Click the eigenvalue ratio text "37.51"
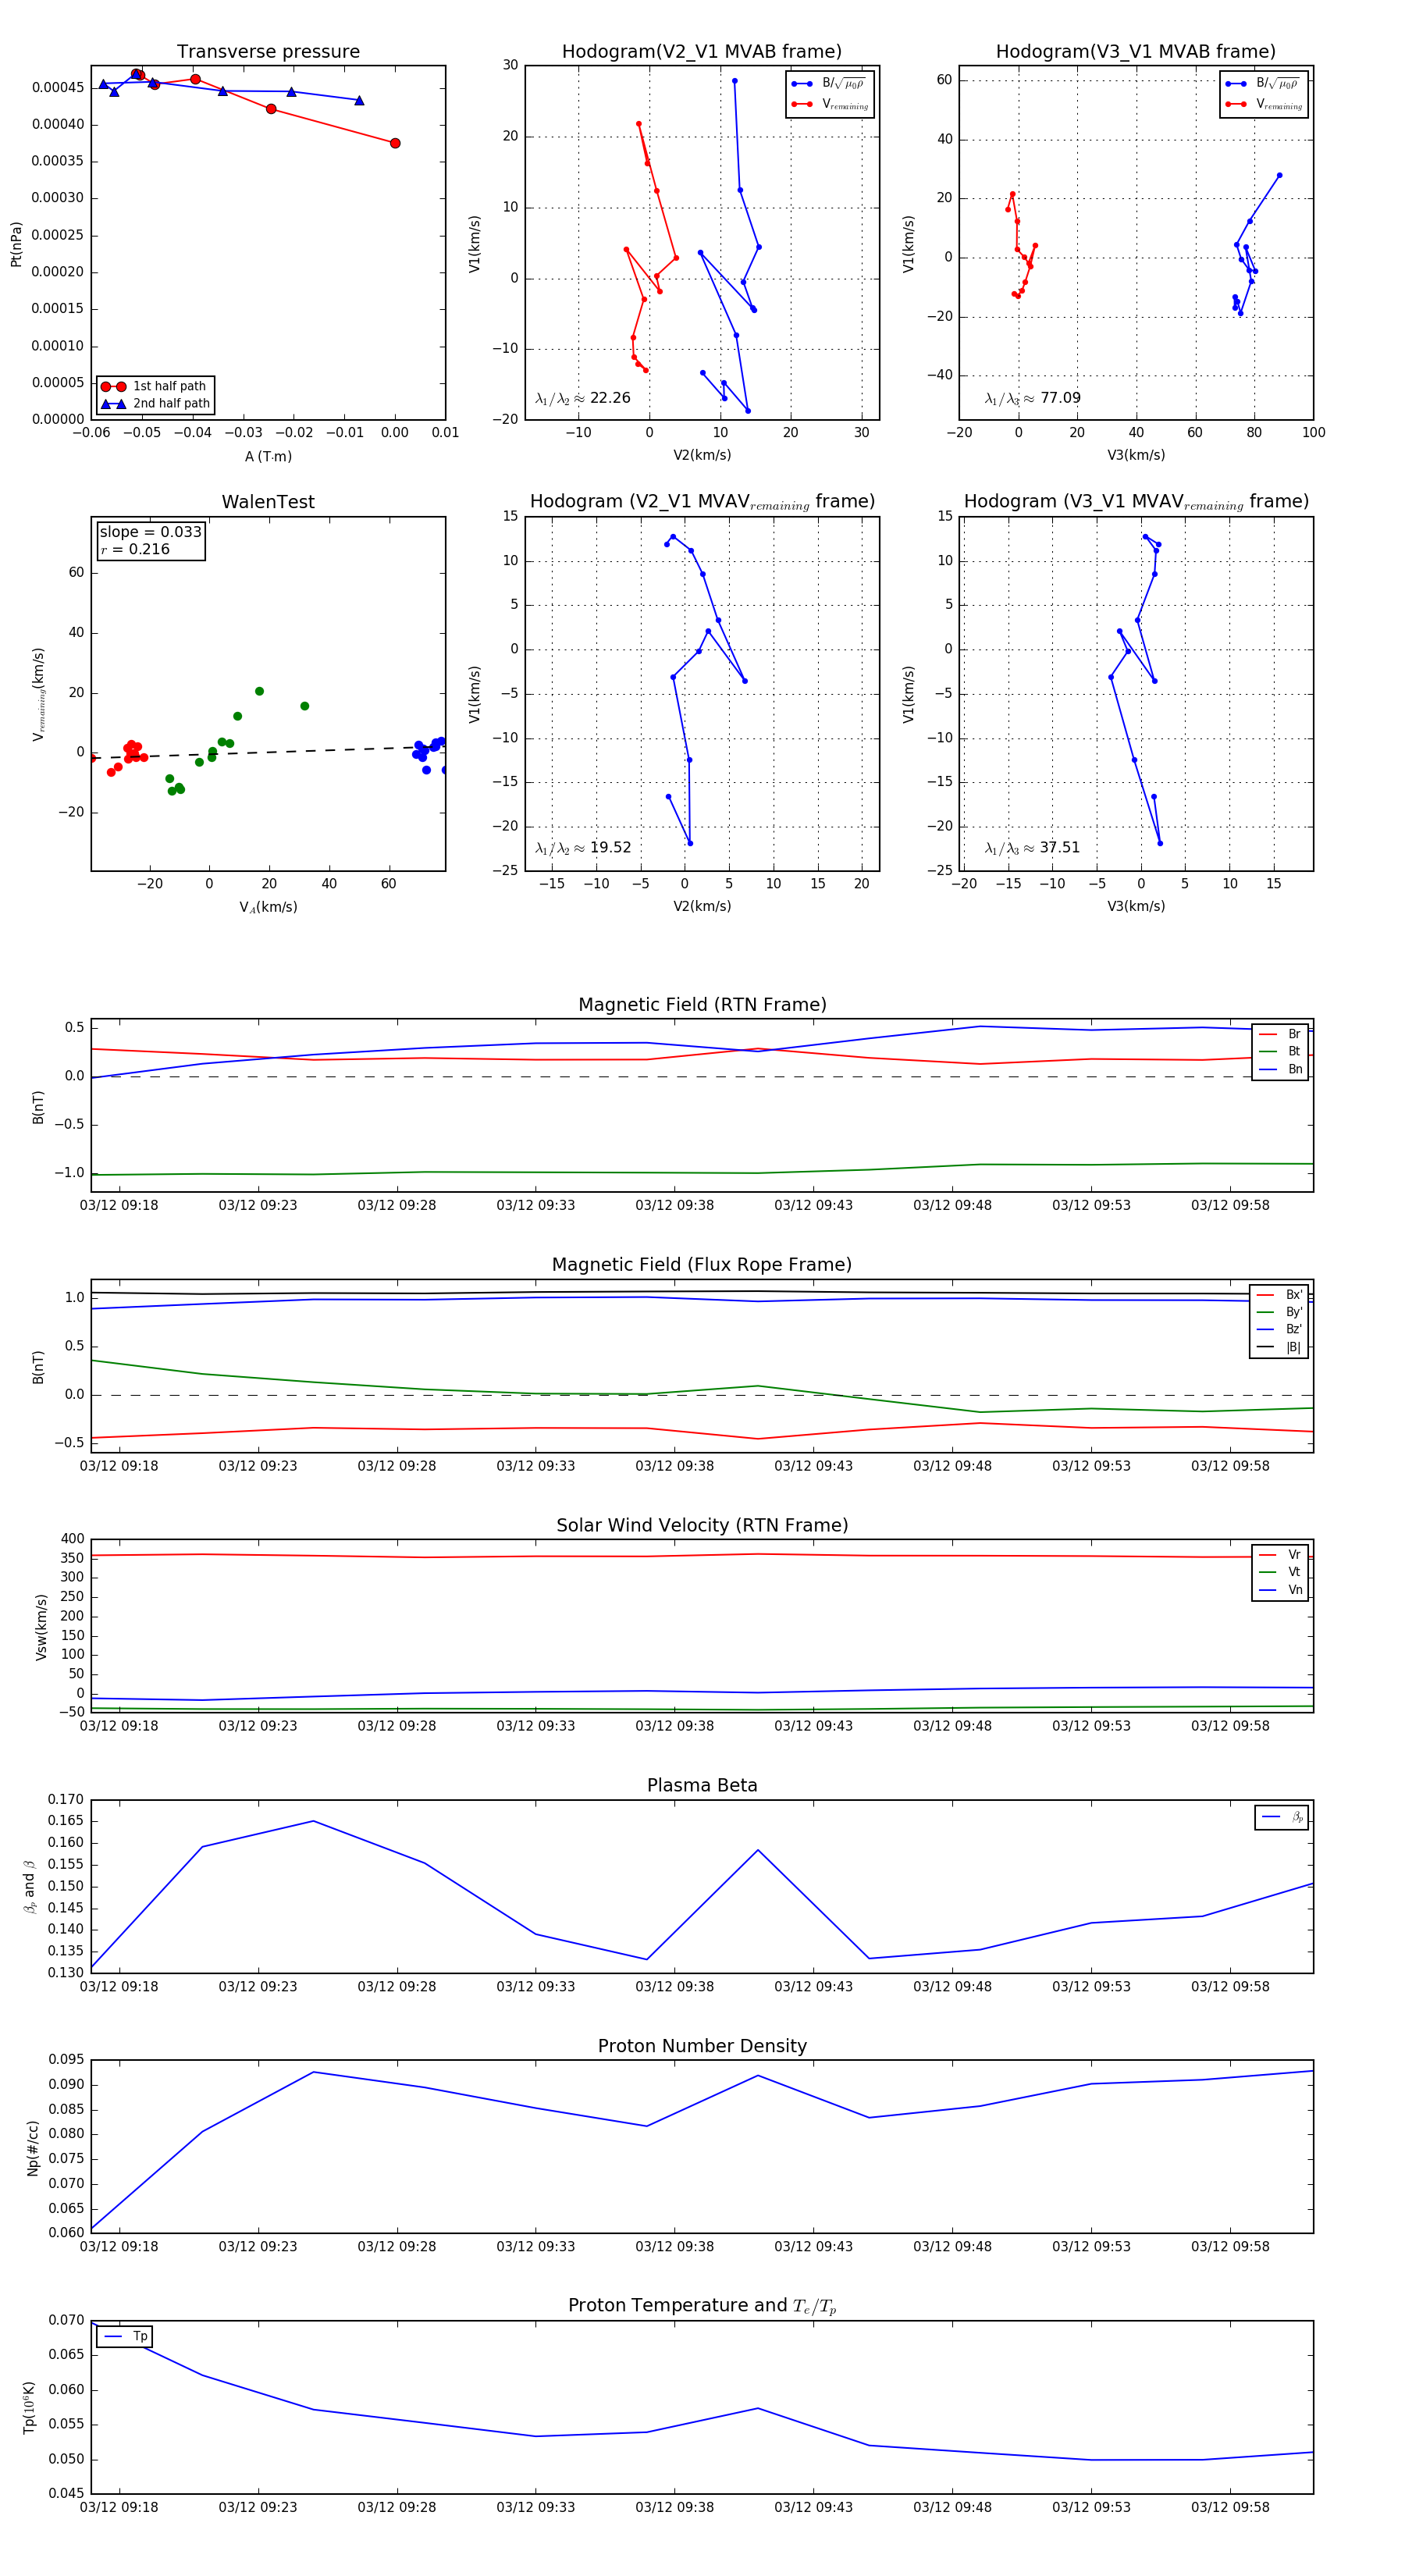1405x2576 pixels. [x=1060, y=848]
